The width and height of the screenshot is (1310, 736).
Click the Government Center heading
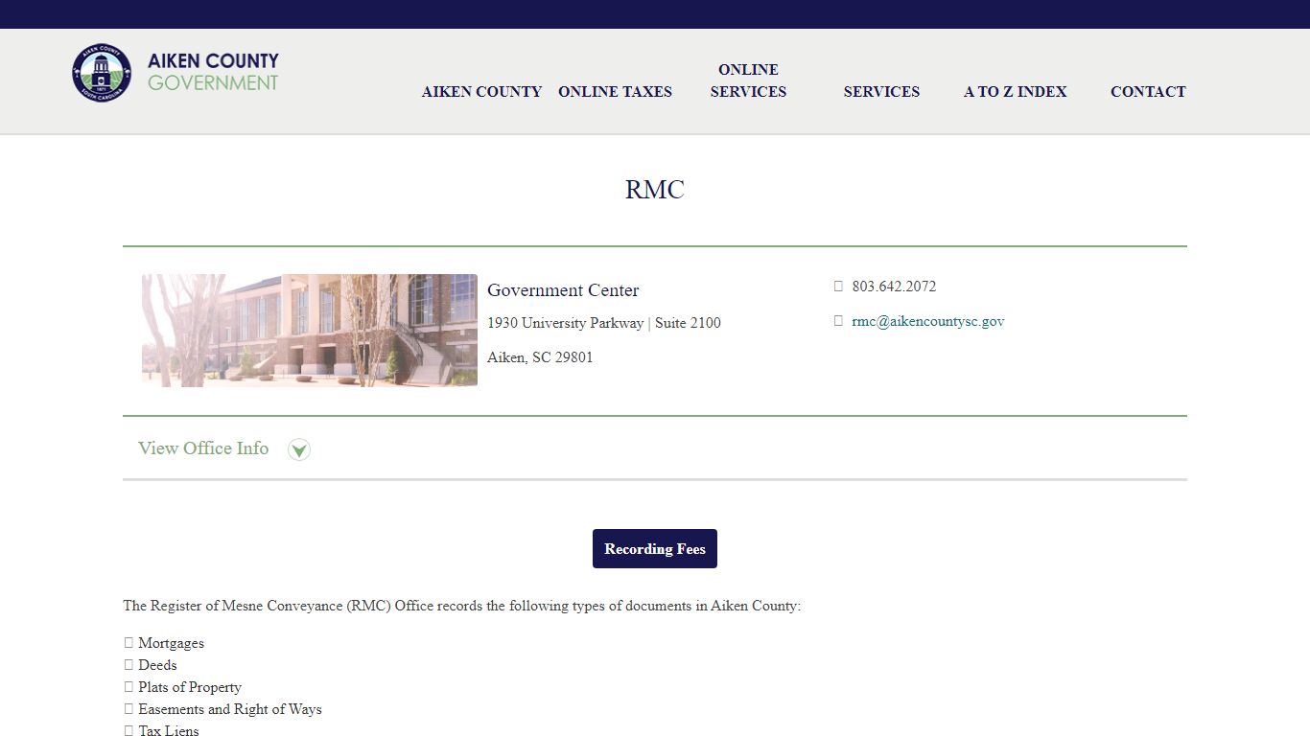pyautogui.click(x=563, y=290)
